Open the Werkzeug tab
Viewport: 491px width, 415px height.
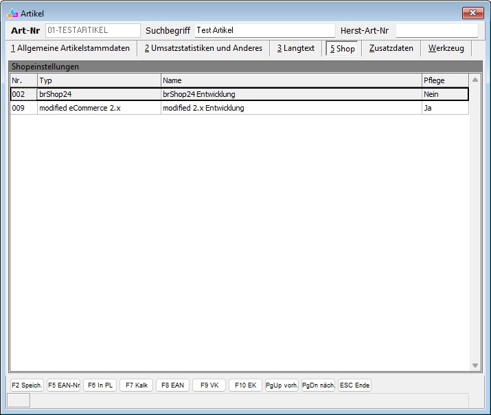[446, 49]
